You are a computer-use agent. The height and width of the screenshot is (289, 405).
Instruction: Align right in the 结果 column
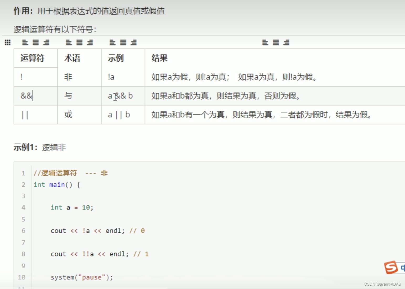pos(287,42)
